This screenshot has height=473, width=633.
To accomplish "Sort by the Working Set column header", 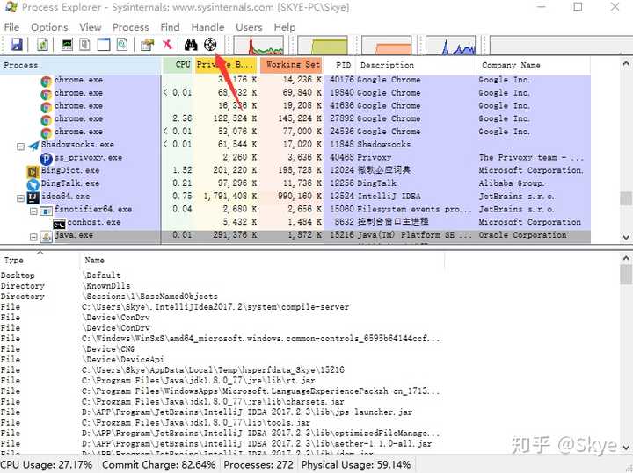I will pyautogui.click(x=292, y=65).
